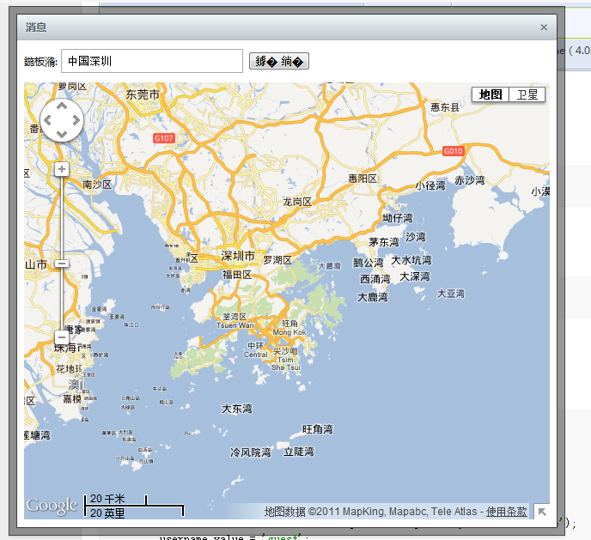
Task: Click the 西涌湾 label on the map
Action: [x=375, y=279]
